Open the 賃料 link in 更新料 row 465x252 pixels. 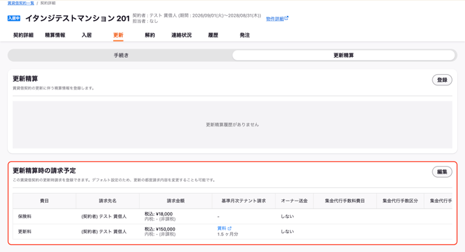pyautogui.click(x=221, y=228)
